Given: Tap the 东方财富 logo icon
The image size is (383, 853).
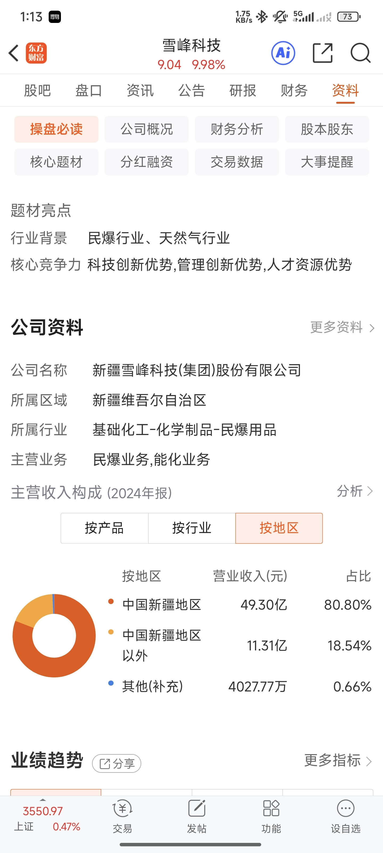Looking at the screenshot, I should point(36,53).
